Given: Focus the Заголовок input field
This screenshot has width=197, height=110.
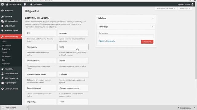Looking at the screenshot, I should click(126, 36).
